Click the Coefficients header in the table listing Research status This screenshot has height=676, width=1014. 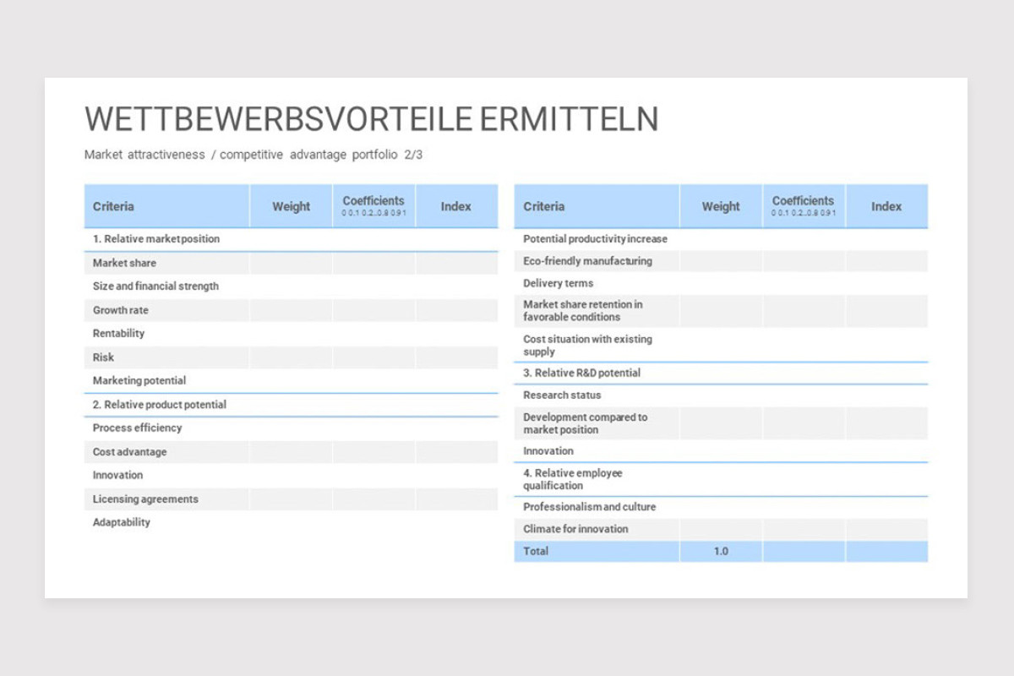click(804, 205)
